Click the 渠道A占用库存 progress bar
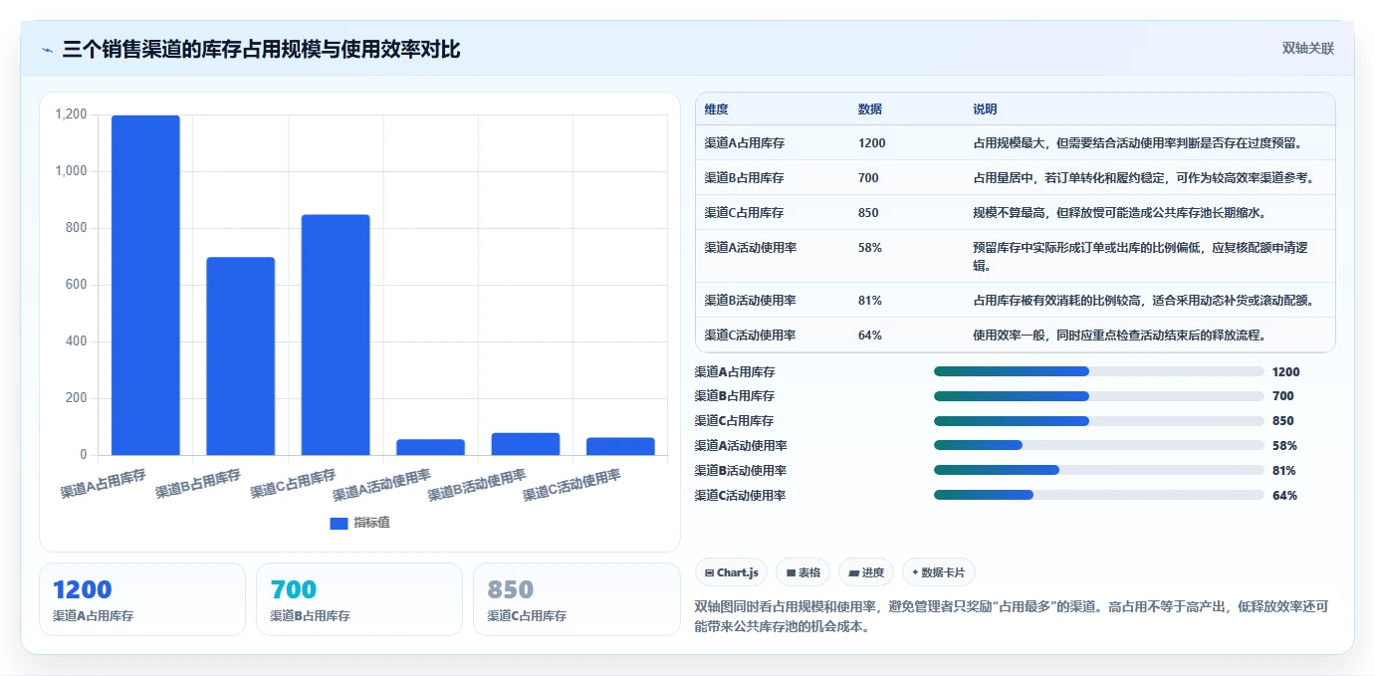The width and height of the screenshot is (1375, 676). [1099, 371]
